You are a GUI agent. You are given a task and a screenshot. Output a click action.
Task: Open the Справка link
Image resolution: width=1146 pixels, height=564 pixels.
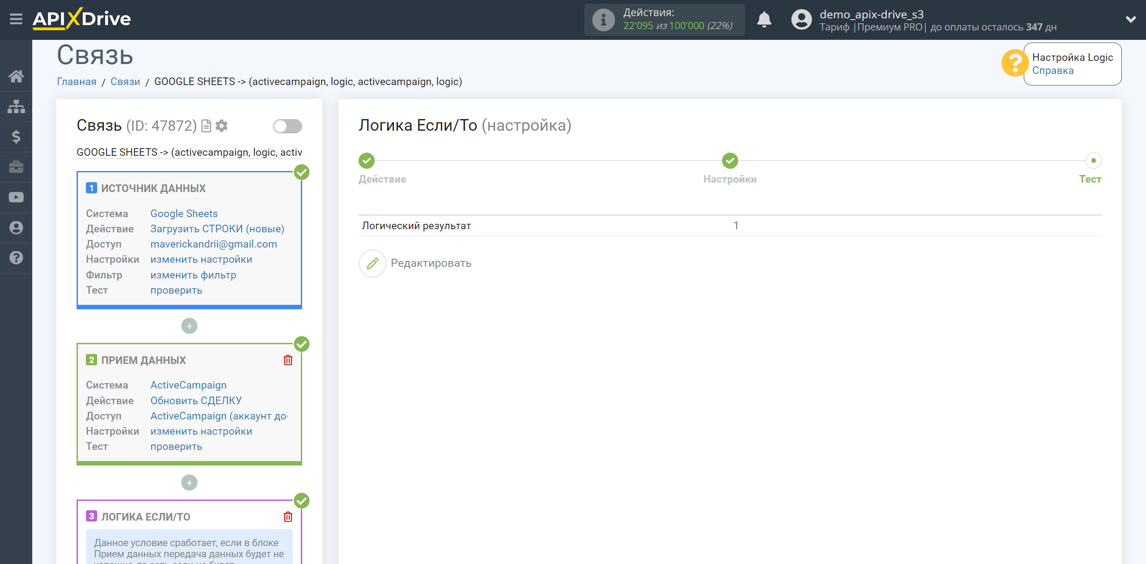[x=1052, y=71]
